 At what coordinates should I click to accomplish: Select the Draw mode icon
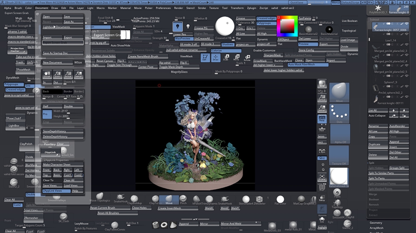pyautogui.click(x=216, y=58)
